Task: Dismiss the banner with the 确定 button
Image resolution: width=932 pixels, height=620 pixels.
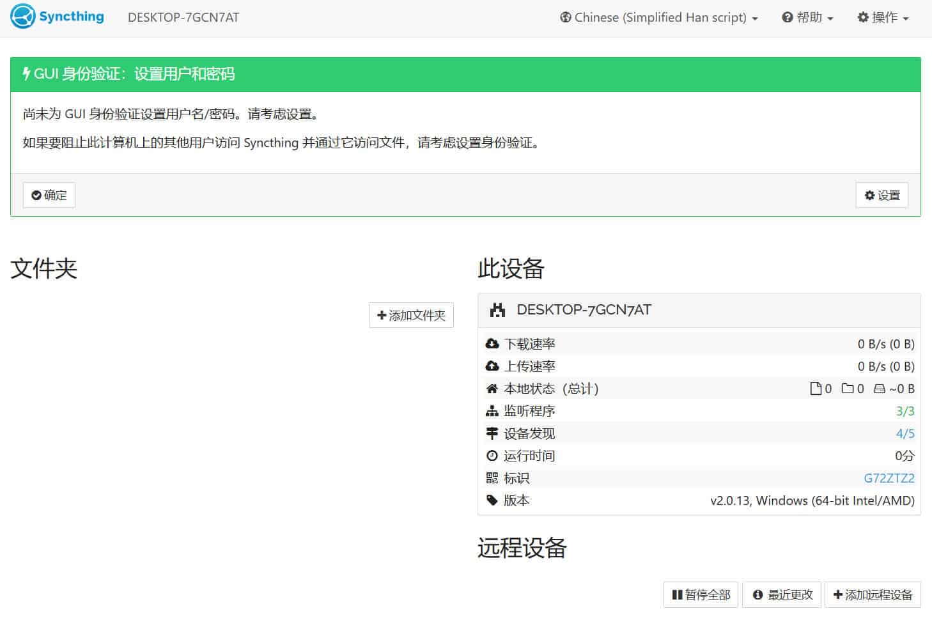Action: tap(49, 195)
